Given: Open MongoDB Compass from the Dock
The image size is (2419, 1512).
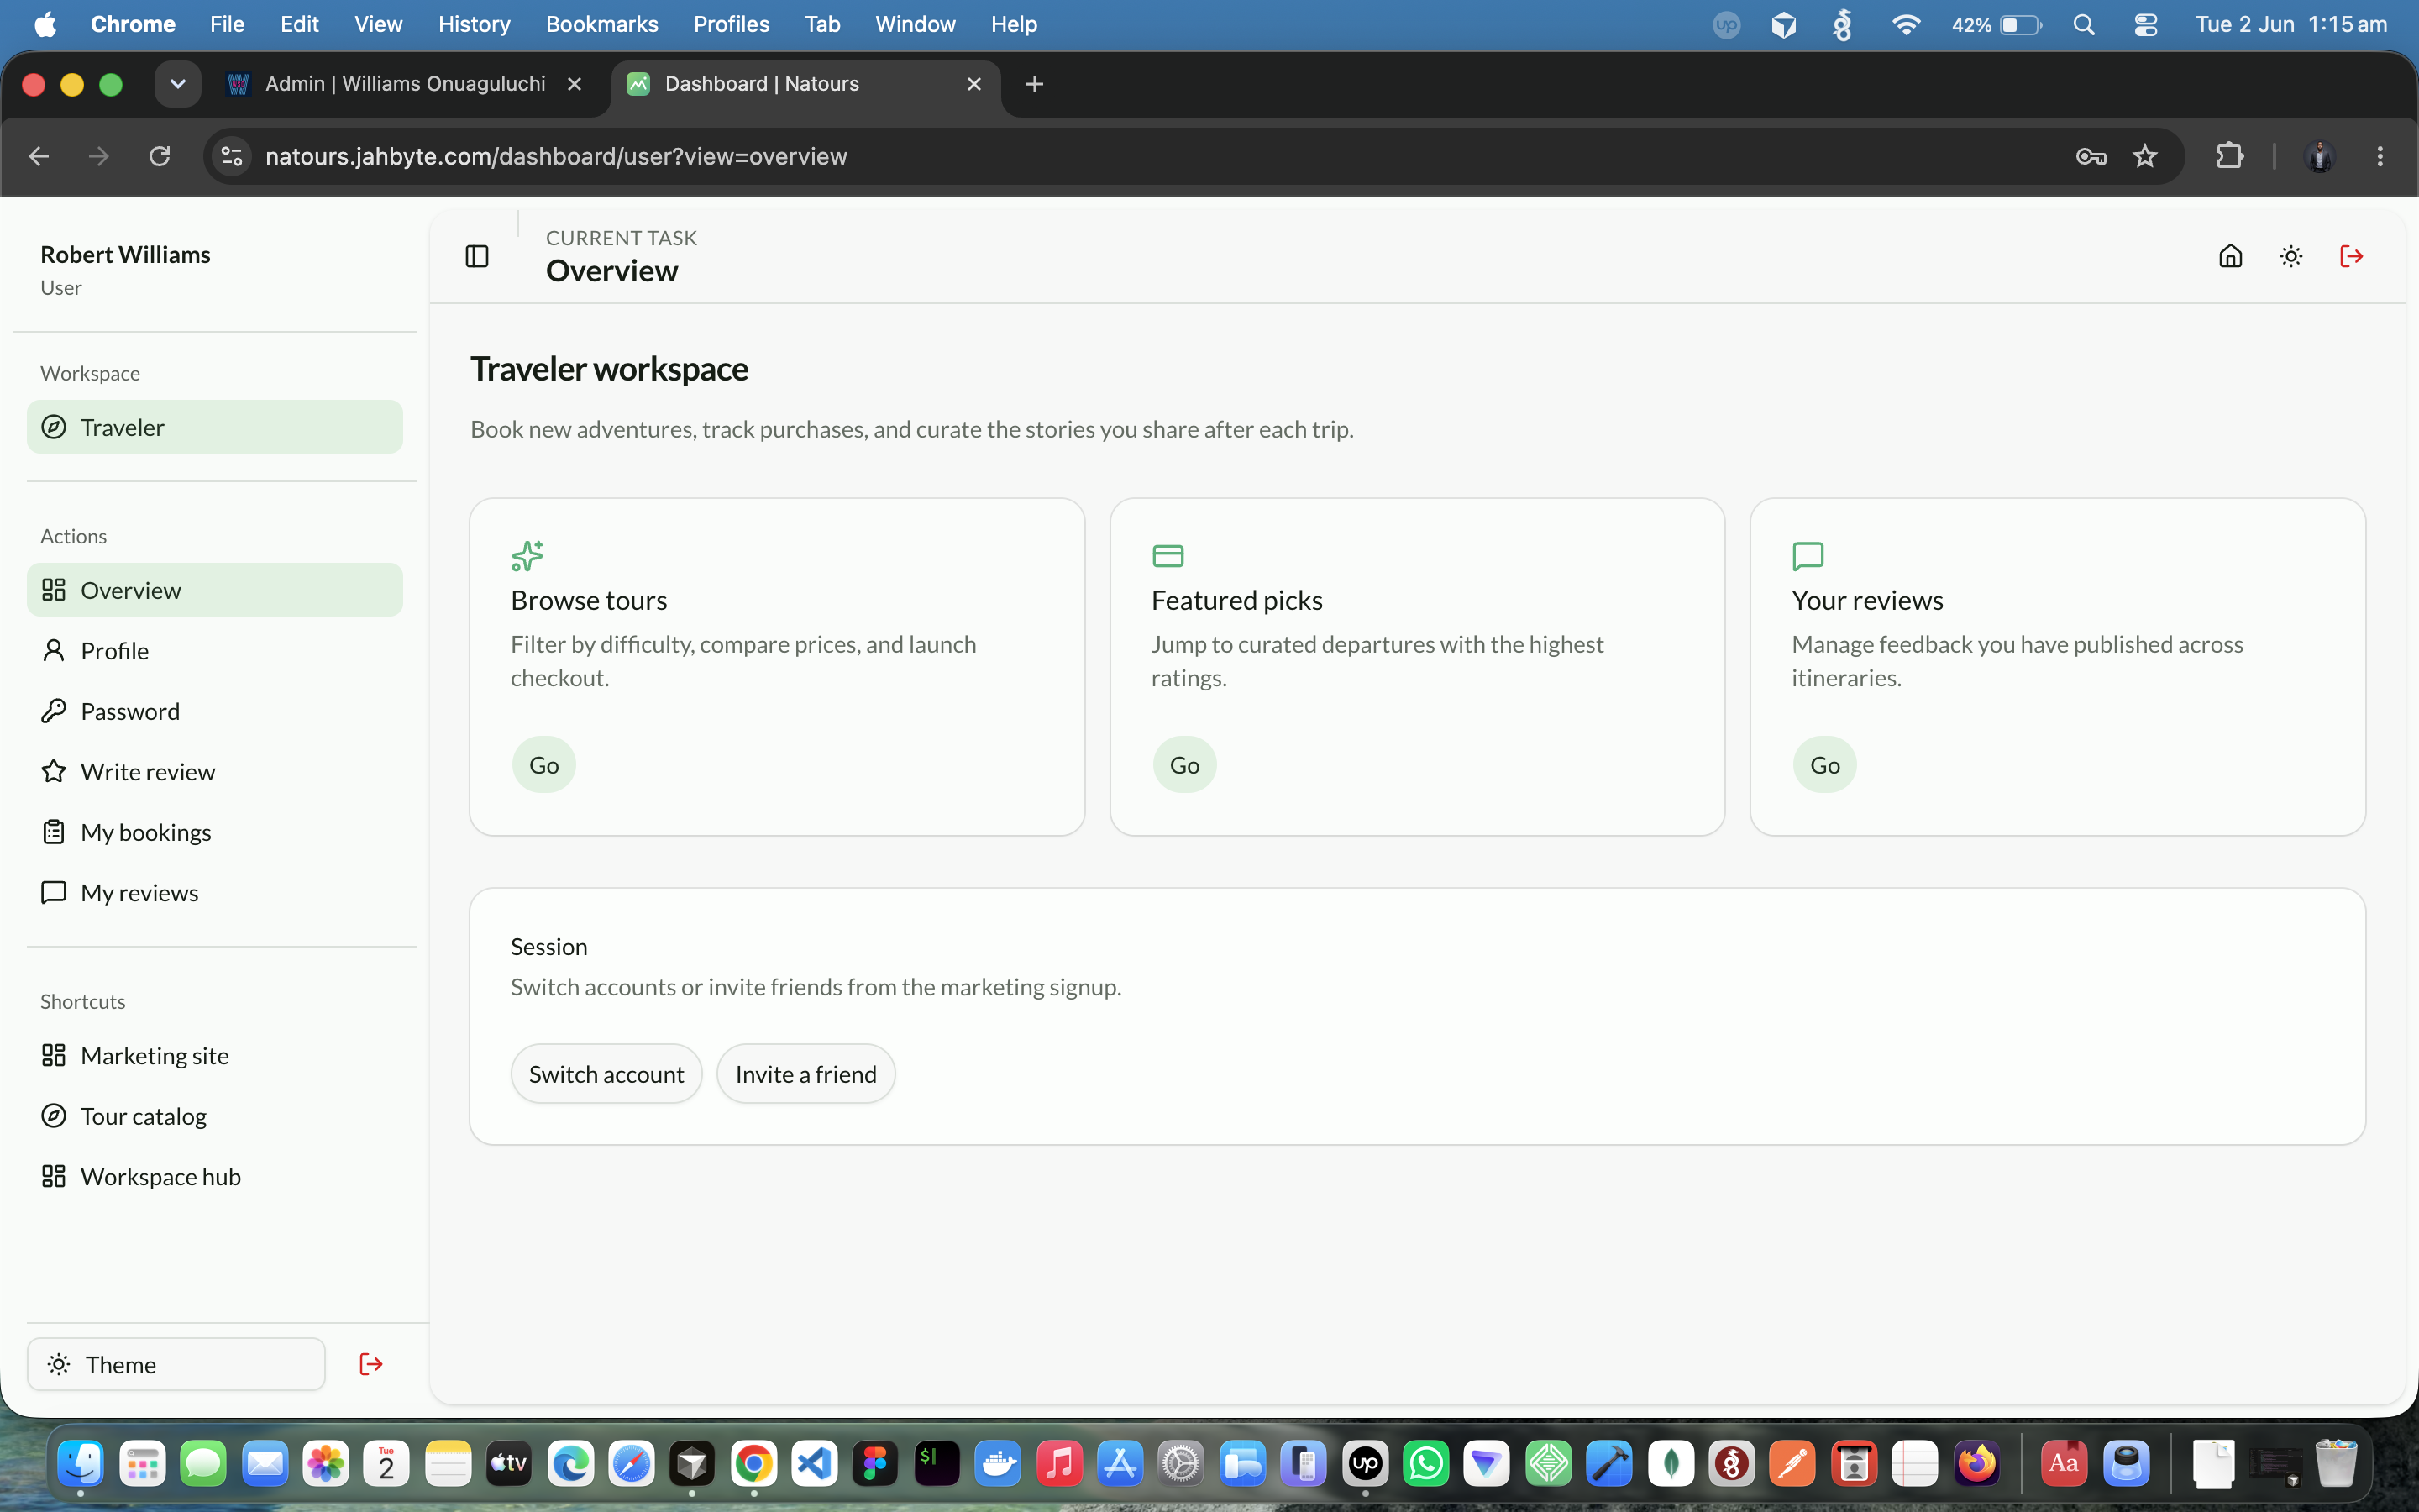Looking at the screenshot, I should click(x=1671, y=1464).
